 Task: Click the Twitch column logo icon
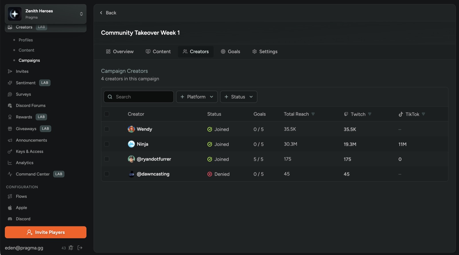click(346, 114)
